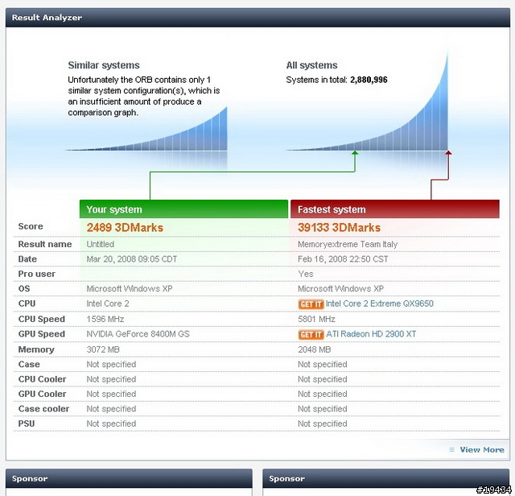
Task: Click the total systems count 2,880,996
Action: [x=369, y=80]
